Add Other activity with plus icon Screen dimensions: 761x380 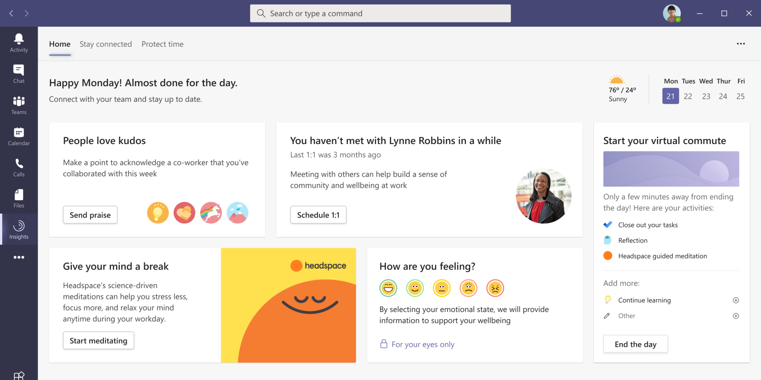736,316
